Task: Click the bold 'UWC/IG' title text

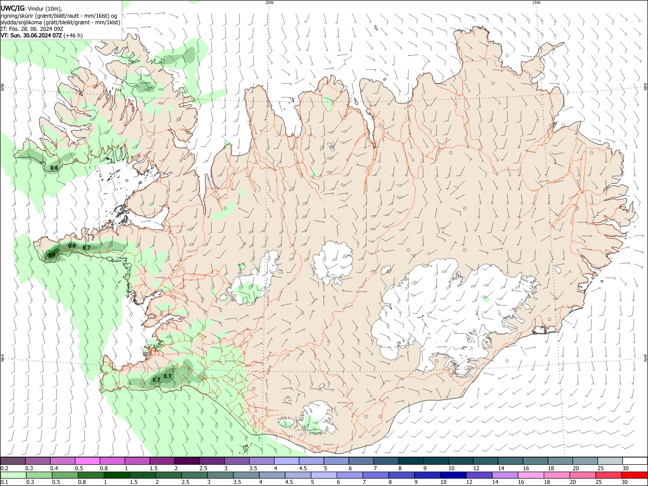Action: click(12, 9)
